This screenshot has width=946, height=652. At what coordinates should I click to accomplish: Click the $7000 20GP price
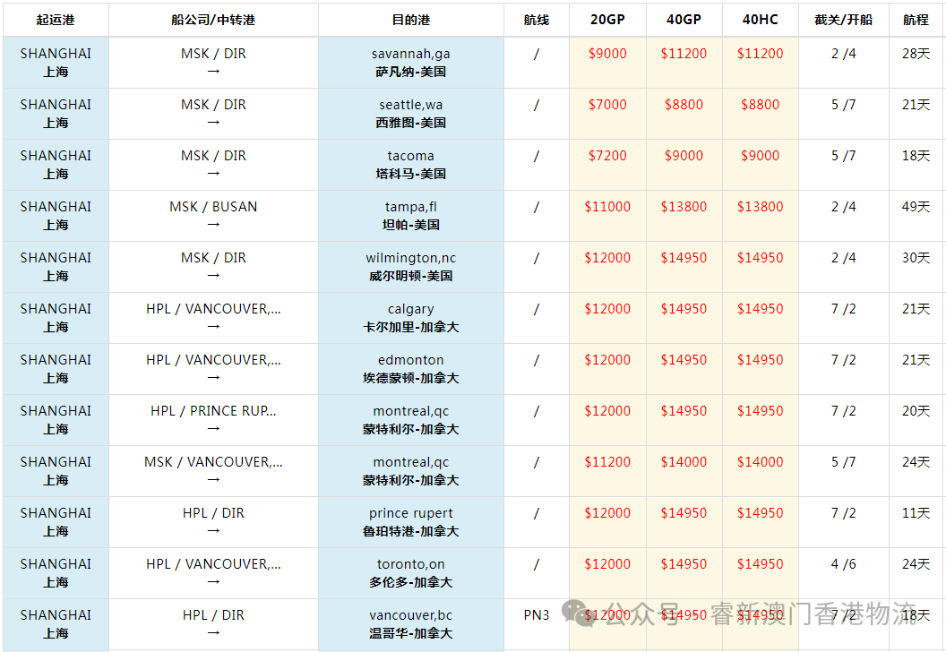click(607, 105)
